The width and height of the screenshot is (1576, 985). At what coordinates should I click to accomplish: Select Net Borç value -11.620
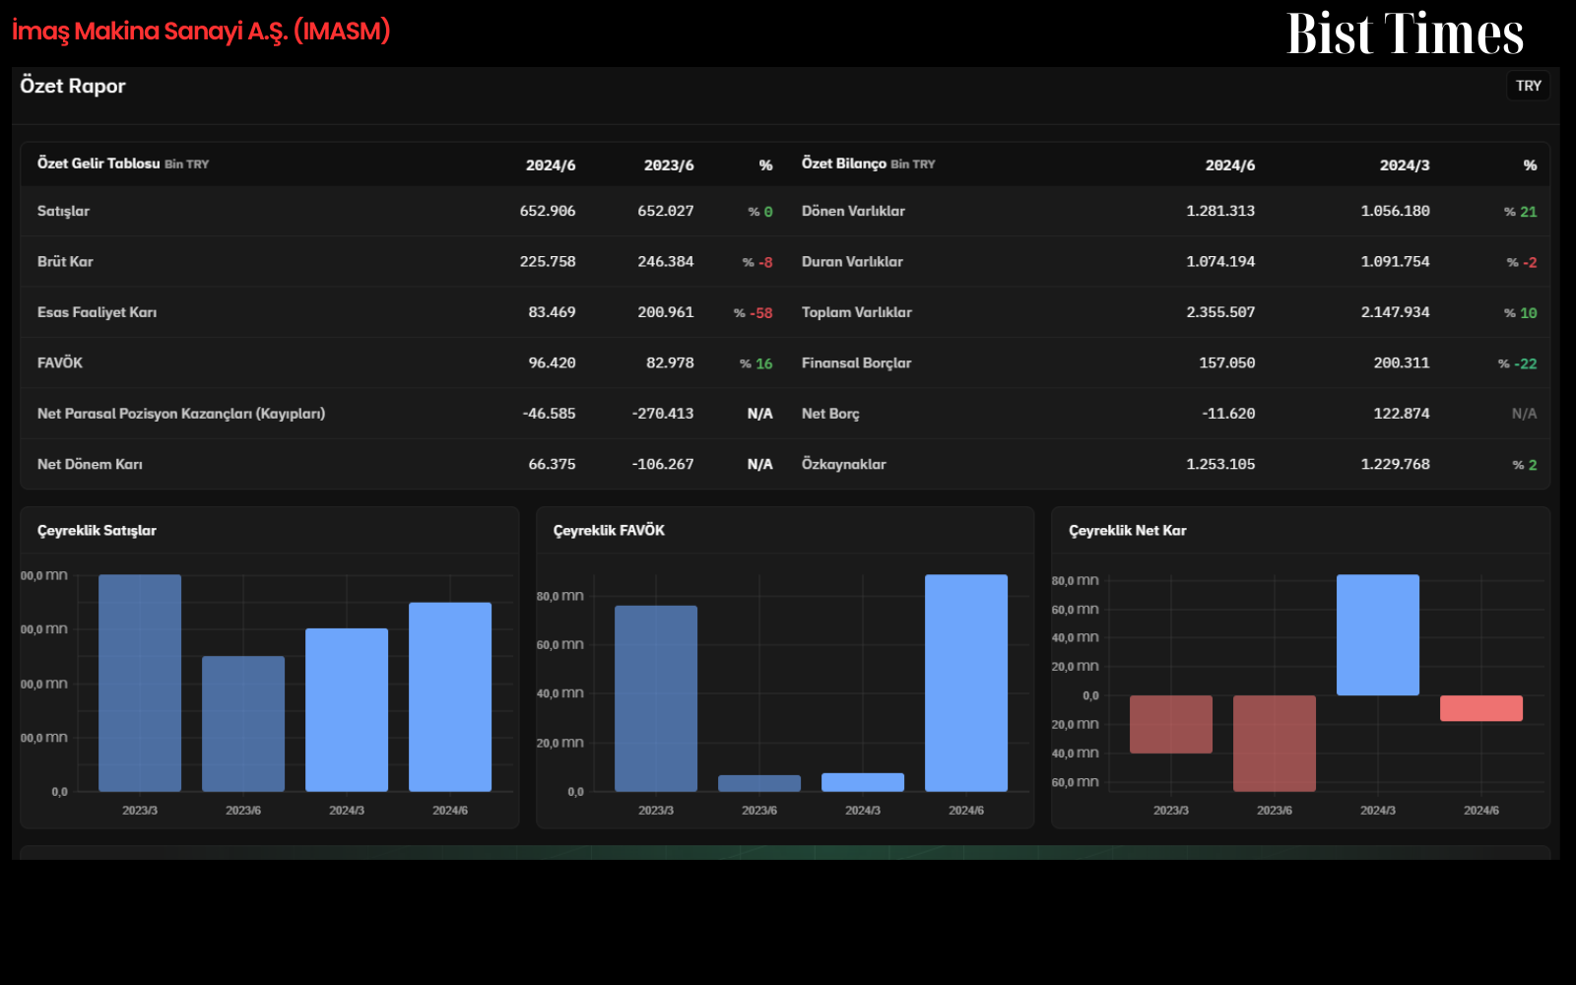click(1228, 414)
